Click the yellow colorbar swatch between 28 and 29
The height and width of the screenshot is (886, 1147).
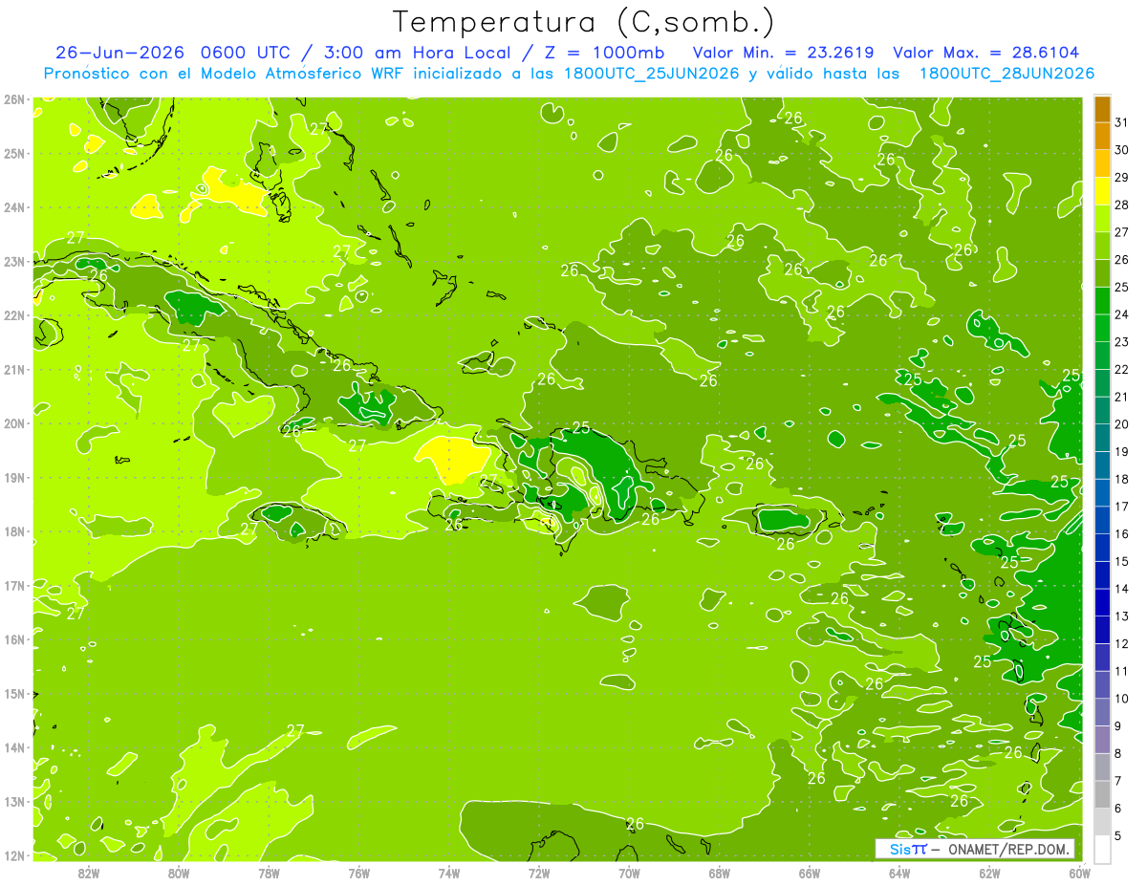1102,191
